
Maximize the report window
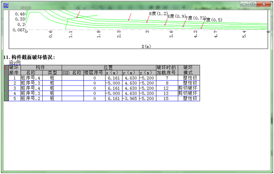click(252, 4)
